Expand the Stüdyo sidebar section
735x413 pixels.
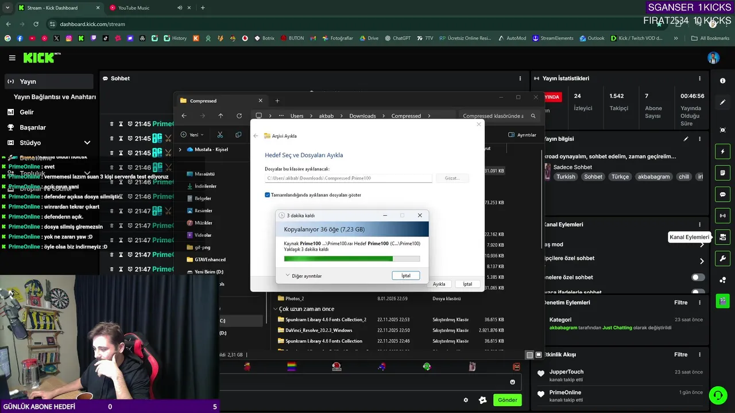(x=87, y=143)
